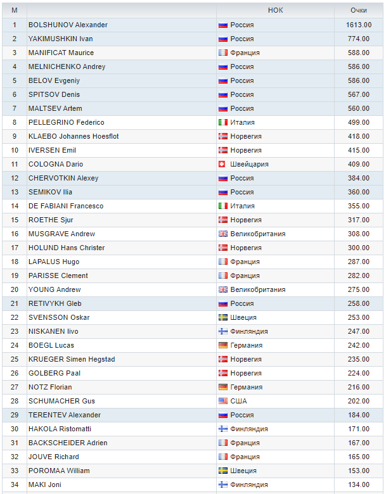
Task: Click the British flag in MUSGRAVE Andrew row
Action: pos(222,234)
